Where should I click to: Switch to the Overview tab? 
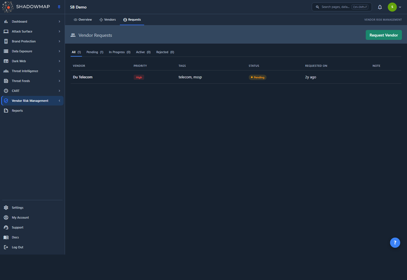pos(83,20)
